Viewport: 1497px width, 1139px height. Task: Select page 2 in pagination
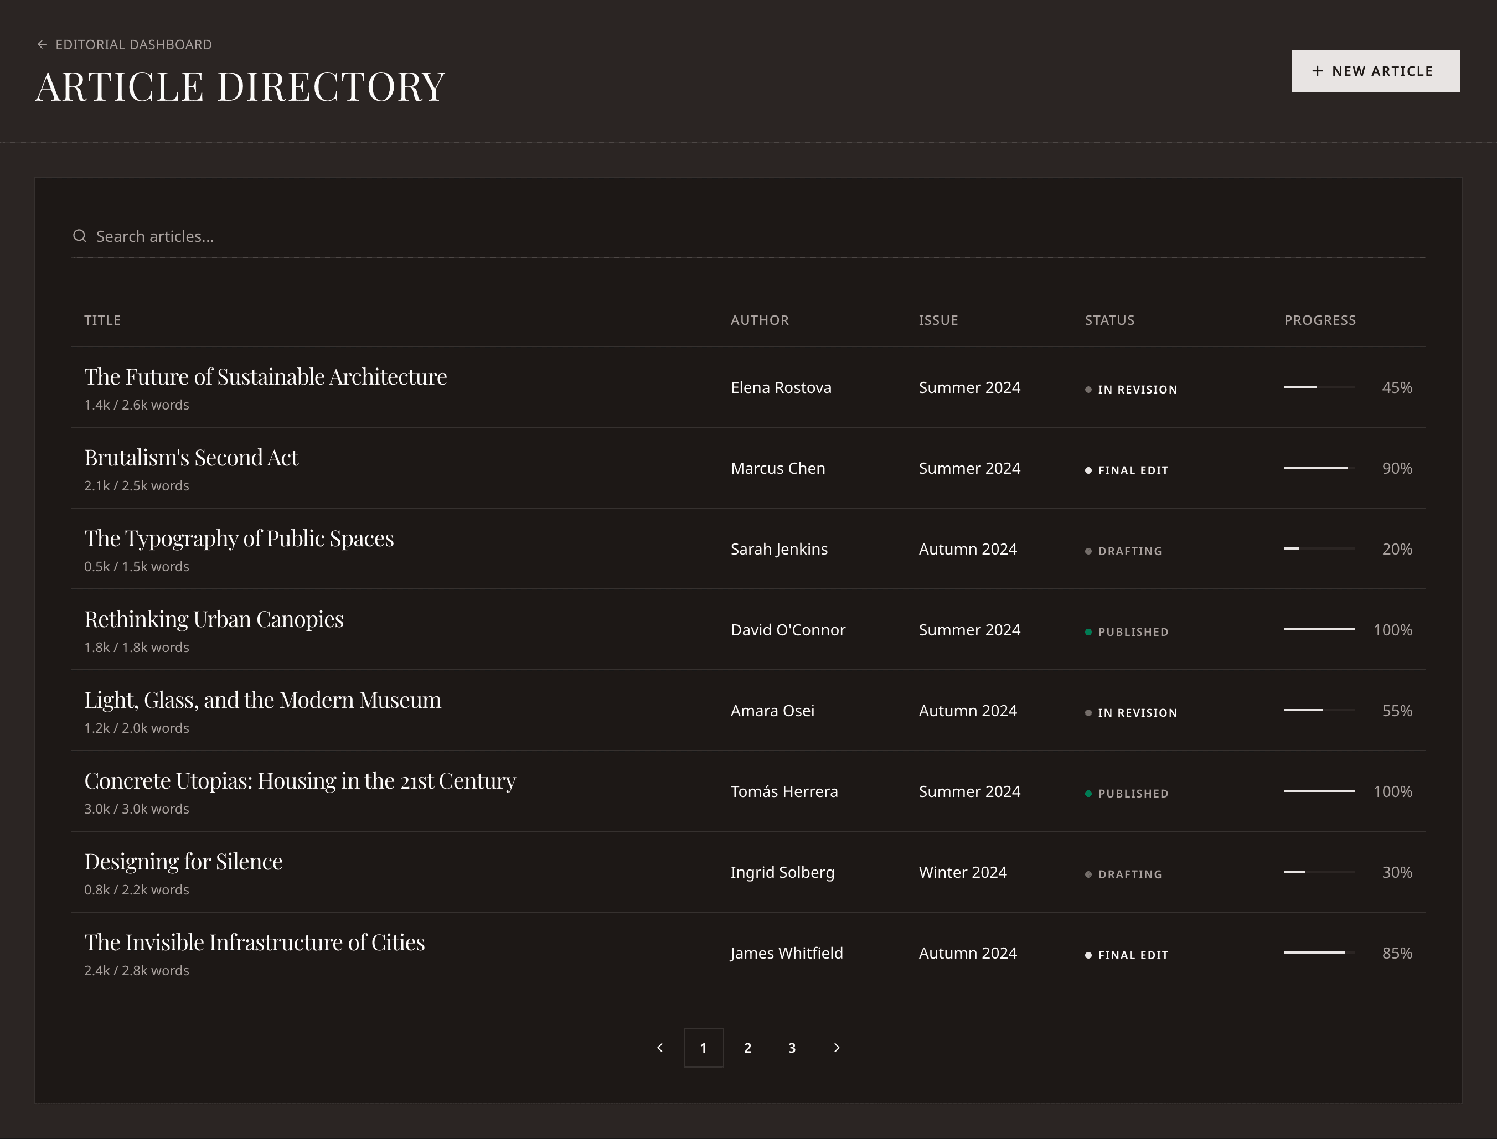(748, 1048)
